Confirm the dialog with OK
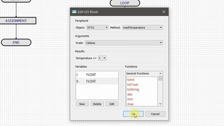 [x=133, y=114]
